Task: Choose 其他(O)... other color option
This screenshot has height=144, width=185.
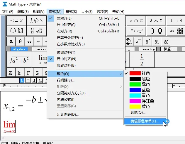Action: point(145,112)
